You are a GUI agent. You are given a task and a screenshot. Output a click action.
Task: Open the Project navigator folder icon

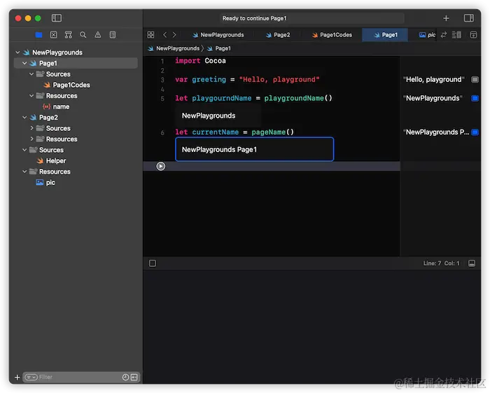(38, 35)
